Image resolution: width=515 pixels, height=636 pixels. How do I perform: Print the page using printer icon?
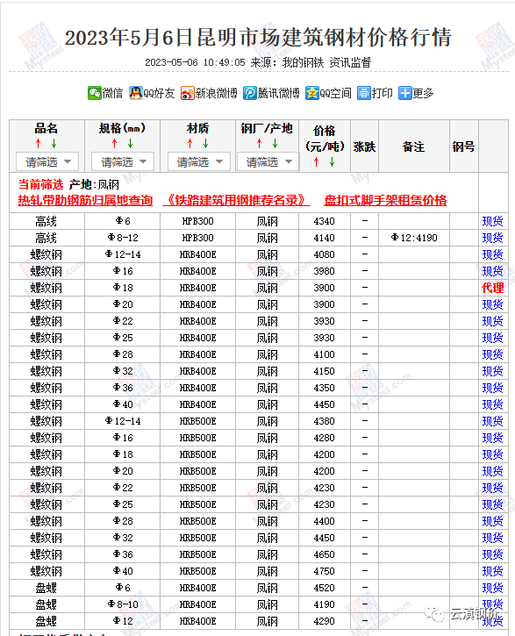click(x=364, y=93)
